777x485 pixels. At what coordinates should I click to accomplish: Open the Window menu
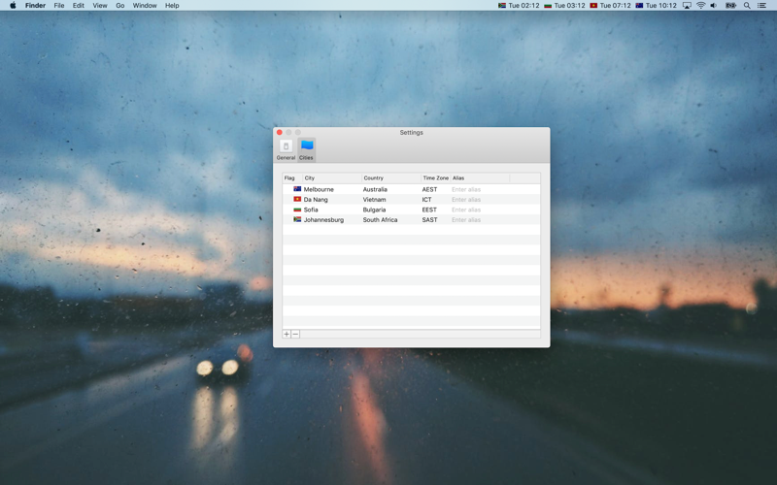pos(145,6)
